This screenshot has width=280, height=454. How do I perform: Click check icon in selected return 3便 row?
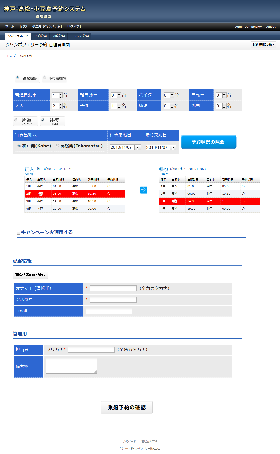(x=175, y=201)
